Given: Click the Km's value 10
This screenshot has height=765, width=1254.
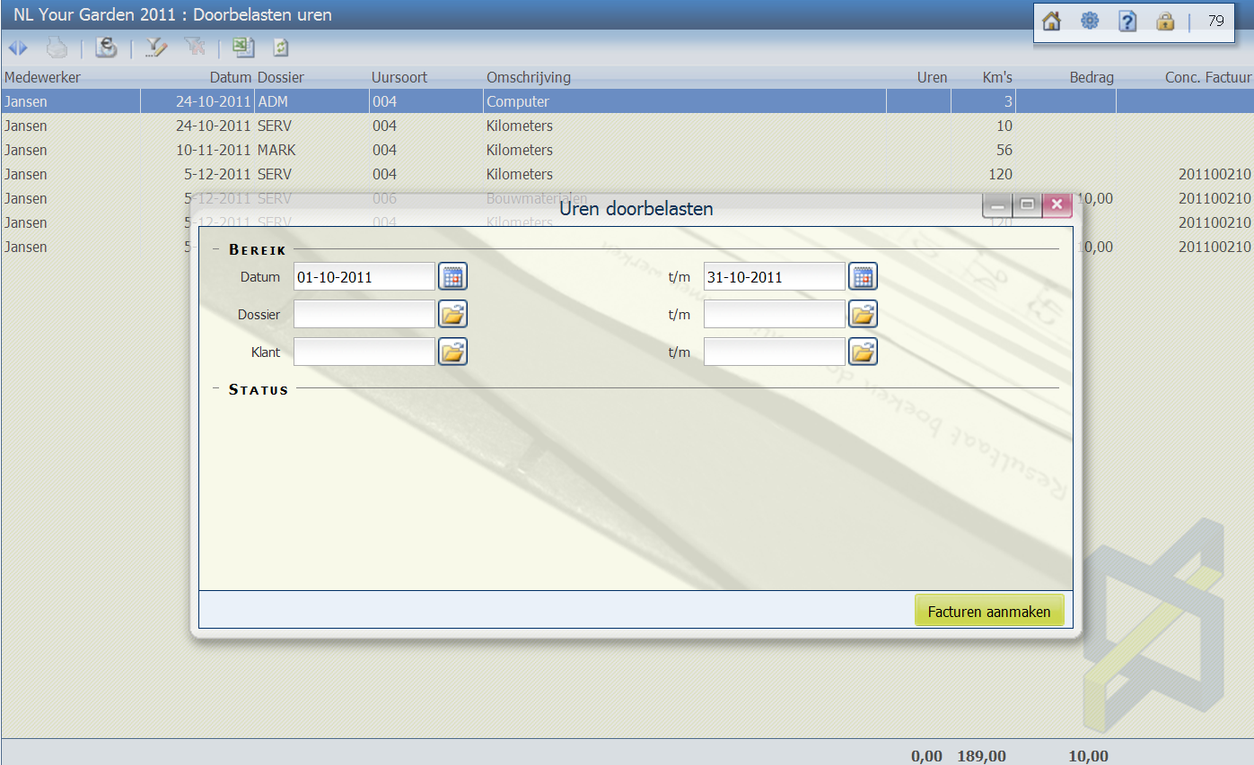Looking at the screenshot, I should coord(1004,126).
